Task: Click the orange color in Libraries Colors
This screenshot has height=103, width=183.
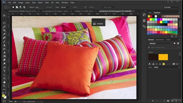Action: coord(163,57)
